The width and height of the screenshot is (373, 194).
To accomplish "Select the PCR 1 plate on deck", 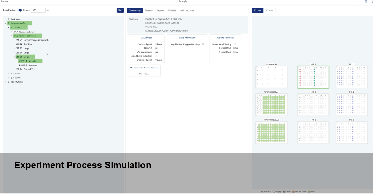I will 352,77.
